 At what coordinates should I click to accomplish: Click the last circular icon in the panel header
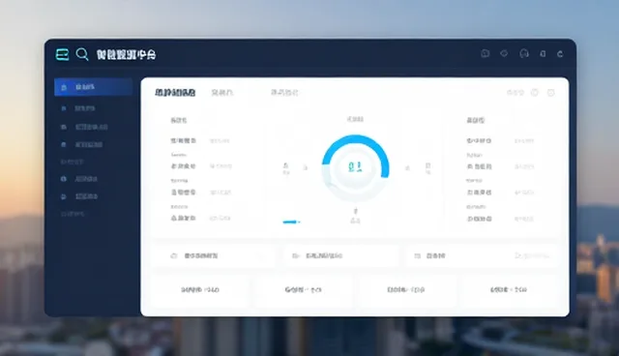550,93
